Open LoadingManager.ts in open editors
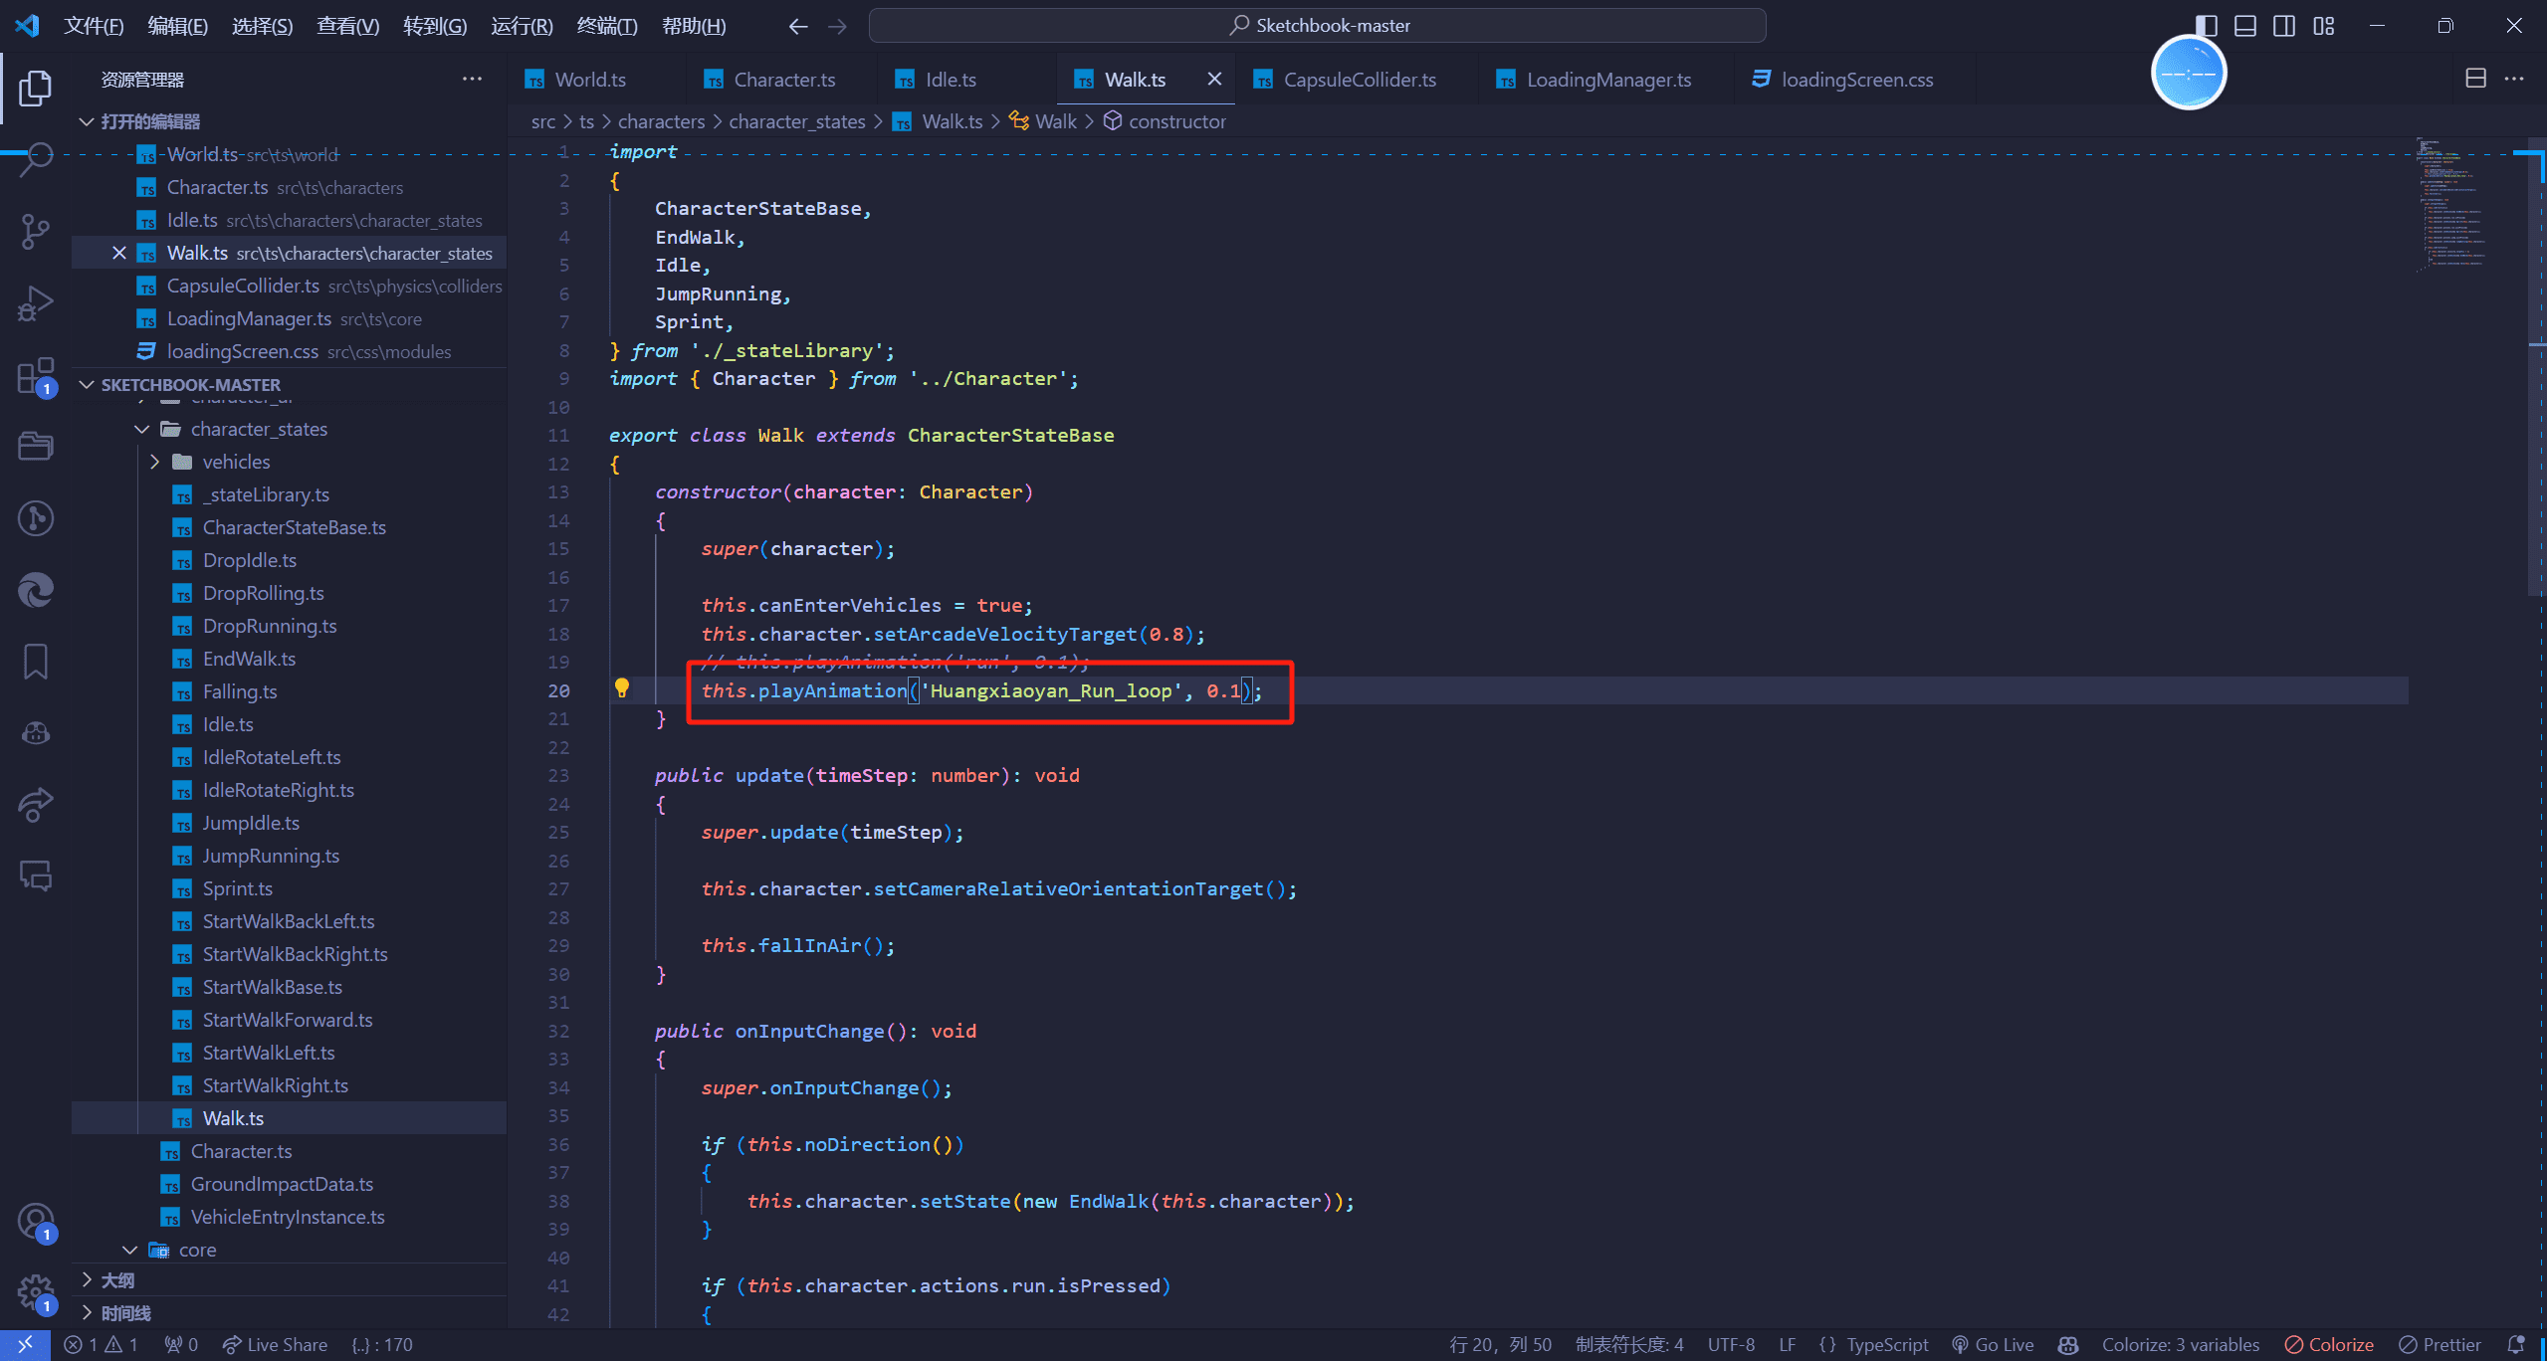Viewport: 2547px width, 1361px height. pyautogui.click(x=249, y=318)
